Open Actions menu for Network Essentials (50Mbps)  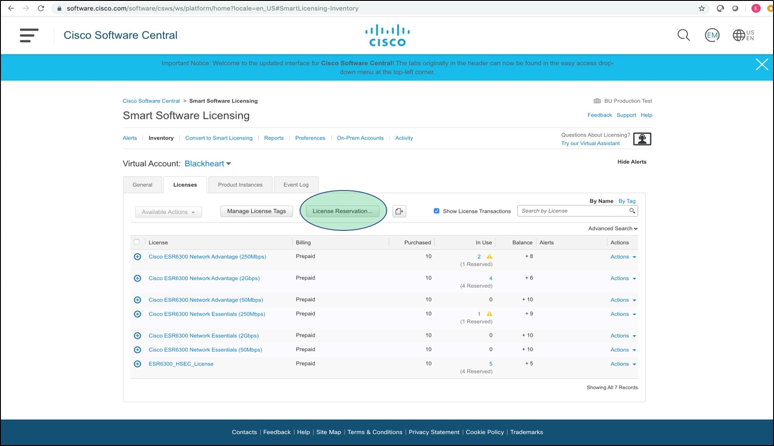pos(623,349)
